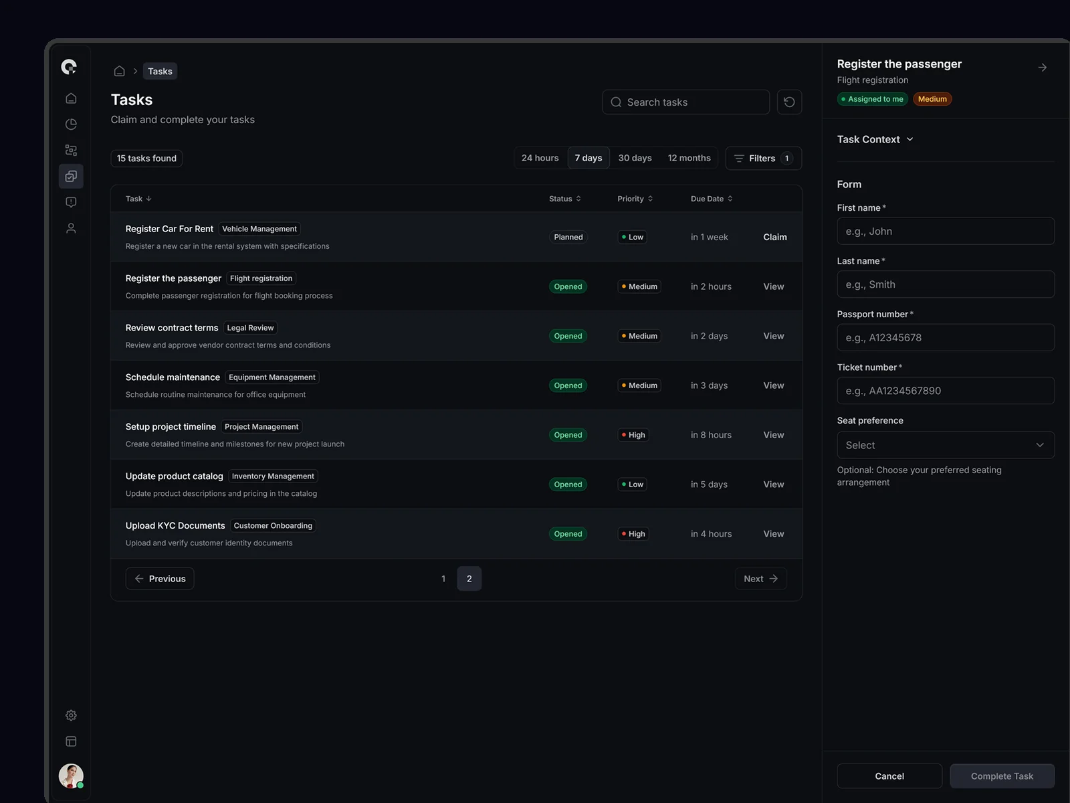Screen dimensions: 1070x803
Task: Expand the Task Context section
Action: click(875, 139)
